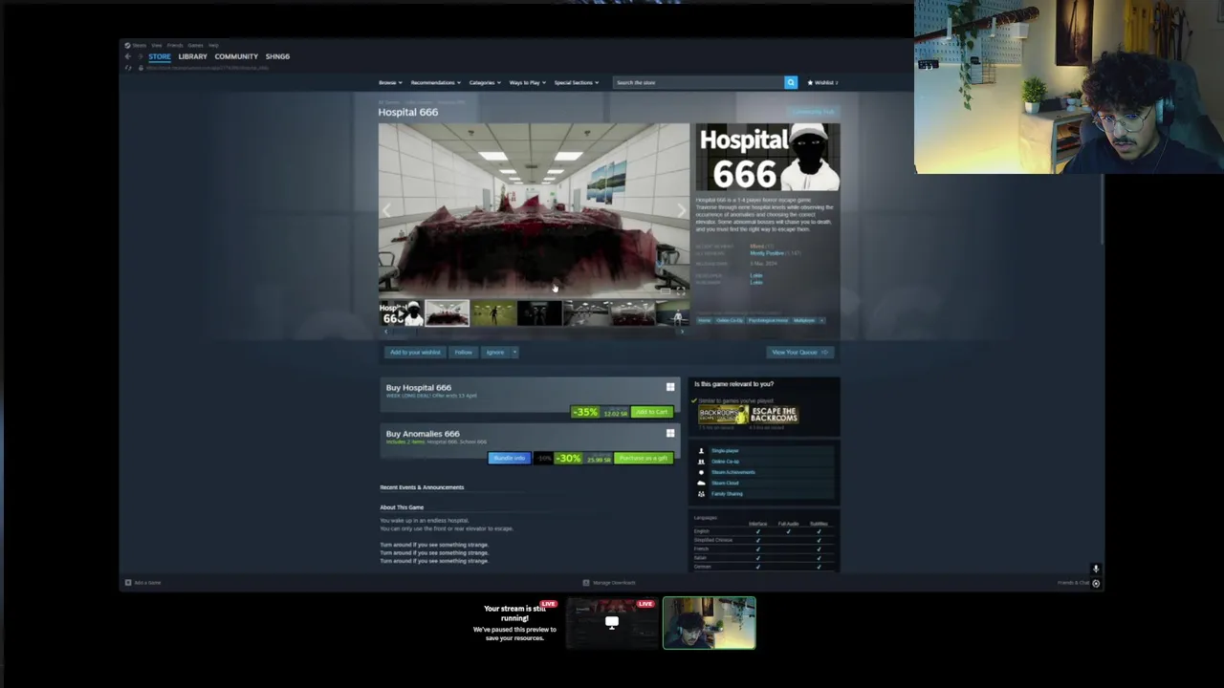Click the Follow button
The height and width of the screenshot is (688, 1224).
[463, 352]
